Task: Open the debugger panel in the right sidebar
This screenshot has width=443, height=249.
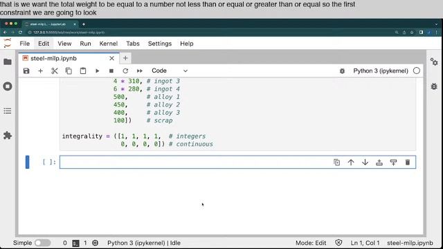Action: point(434,86)
